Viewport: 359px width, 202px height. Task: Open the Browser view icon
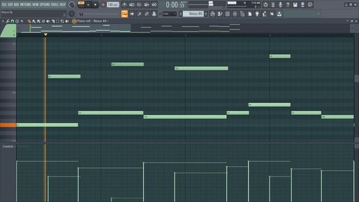pos(242,14)
